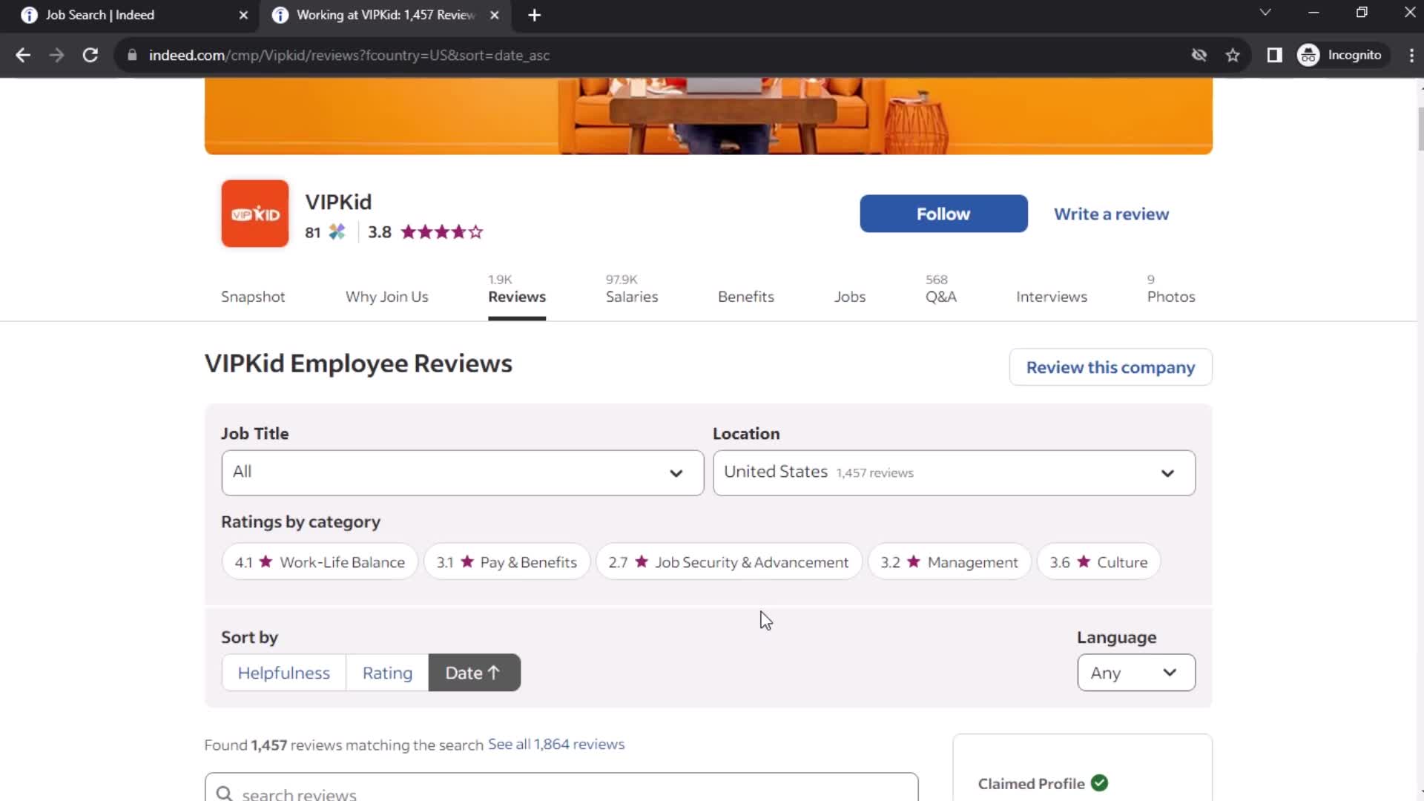Viewport: 1424px width, 801px height.
Task: Open the Snapshot tab
Action: pyautogui.click(x=253, y=297)
